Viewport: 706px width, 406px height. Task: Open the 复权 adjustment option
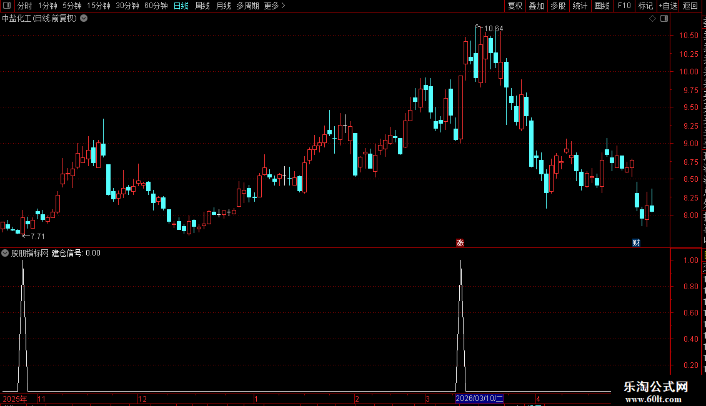[515, 6]
